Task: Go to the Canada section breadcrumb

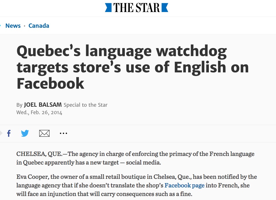Action: [x=39, y=26]
